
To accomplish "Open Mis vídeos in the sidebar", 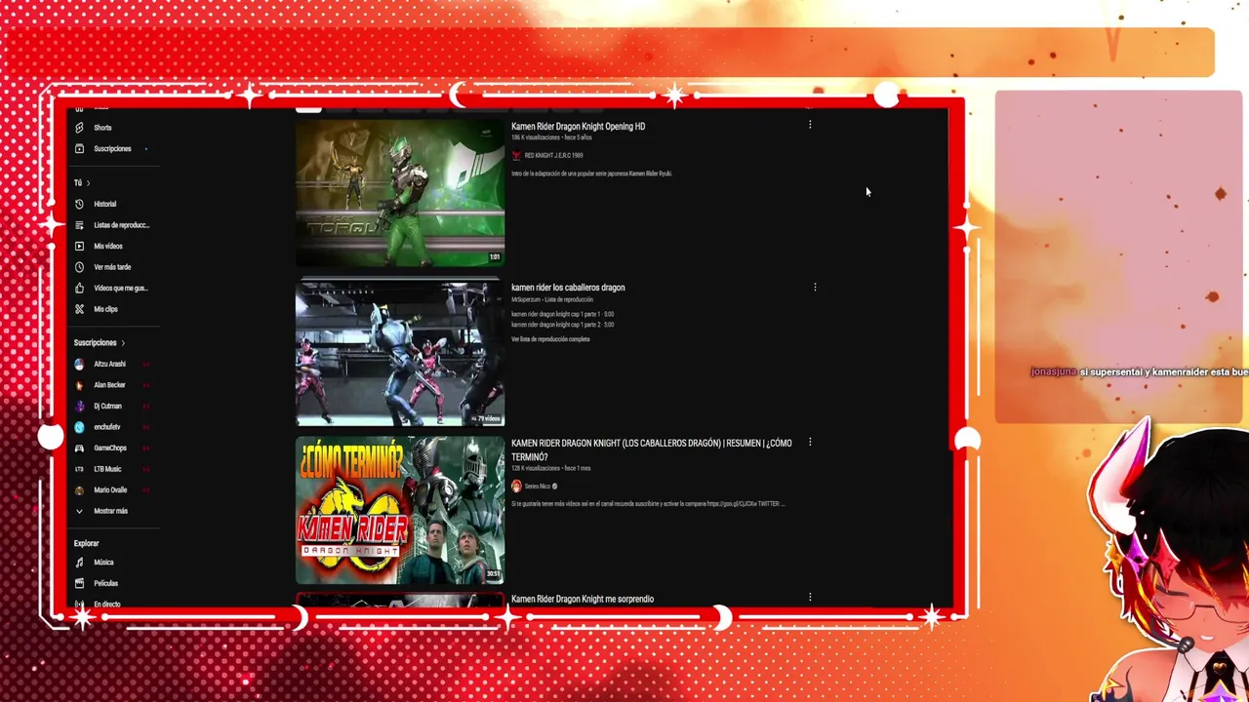I will [x=107, y=246].
